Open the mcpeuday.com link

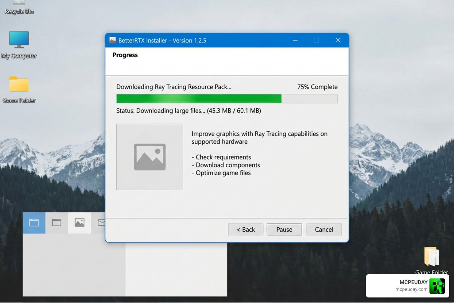click(411, 289)
